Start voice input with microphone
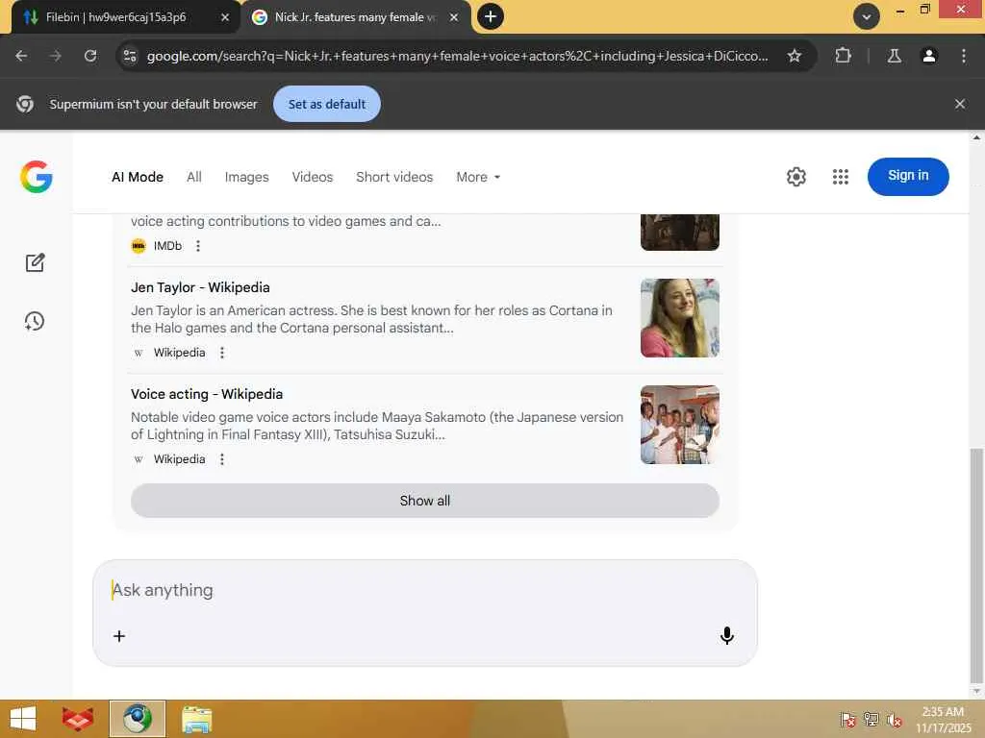 727,636
